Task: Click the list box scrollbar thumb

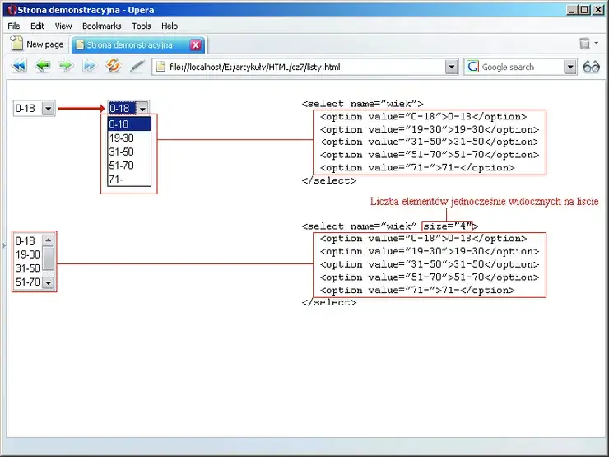Action: (x=49, y=258)
